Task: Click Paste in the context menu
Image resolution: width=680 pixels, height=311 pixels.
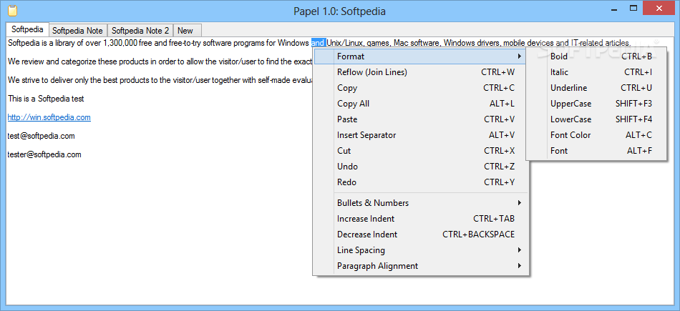Action: pyautogui.click(x=419, y=119)
